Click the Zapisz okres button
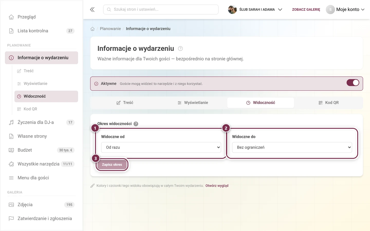 coord(112,165)
